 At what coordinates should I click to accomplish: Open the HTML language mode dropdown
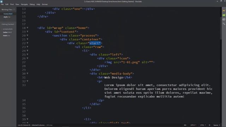click(203, 125)
